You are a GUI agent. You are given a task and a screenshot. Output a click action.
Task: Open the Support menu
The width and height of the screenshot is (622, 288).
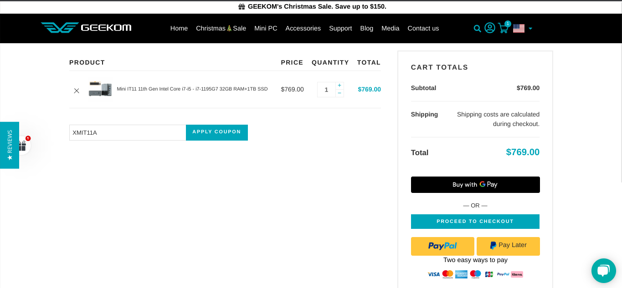(x=340, y=28)
